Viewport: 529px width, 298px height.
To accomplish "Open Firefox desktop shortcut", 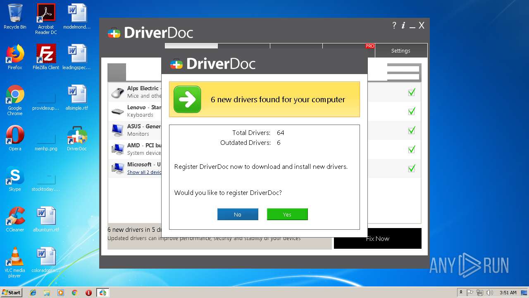I will coord(15,57).
